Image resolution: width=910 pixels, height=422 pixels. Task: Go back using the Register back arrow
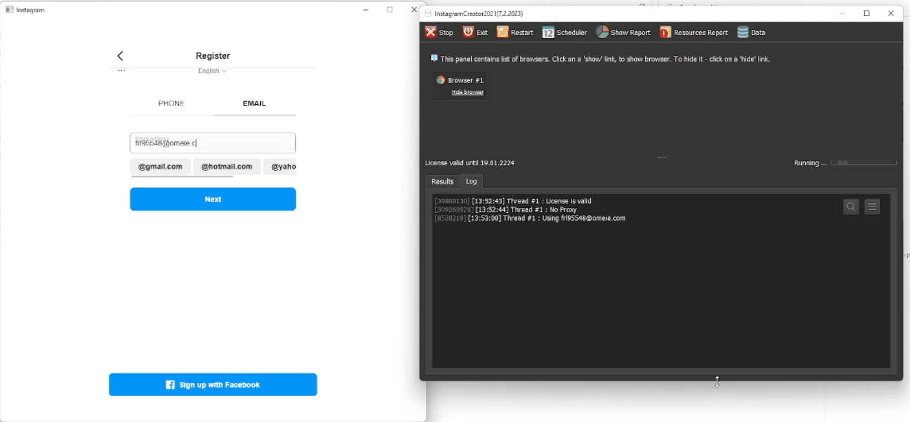click(x=120, y=55)
